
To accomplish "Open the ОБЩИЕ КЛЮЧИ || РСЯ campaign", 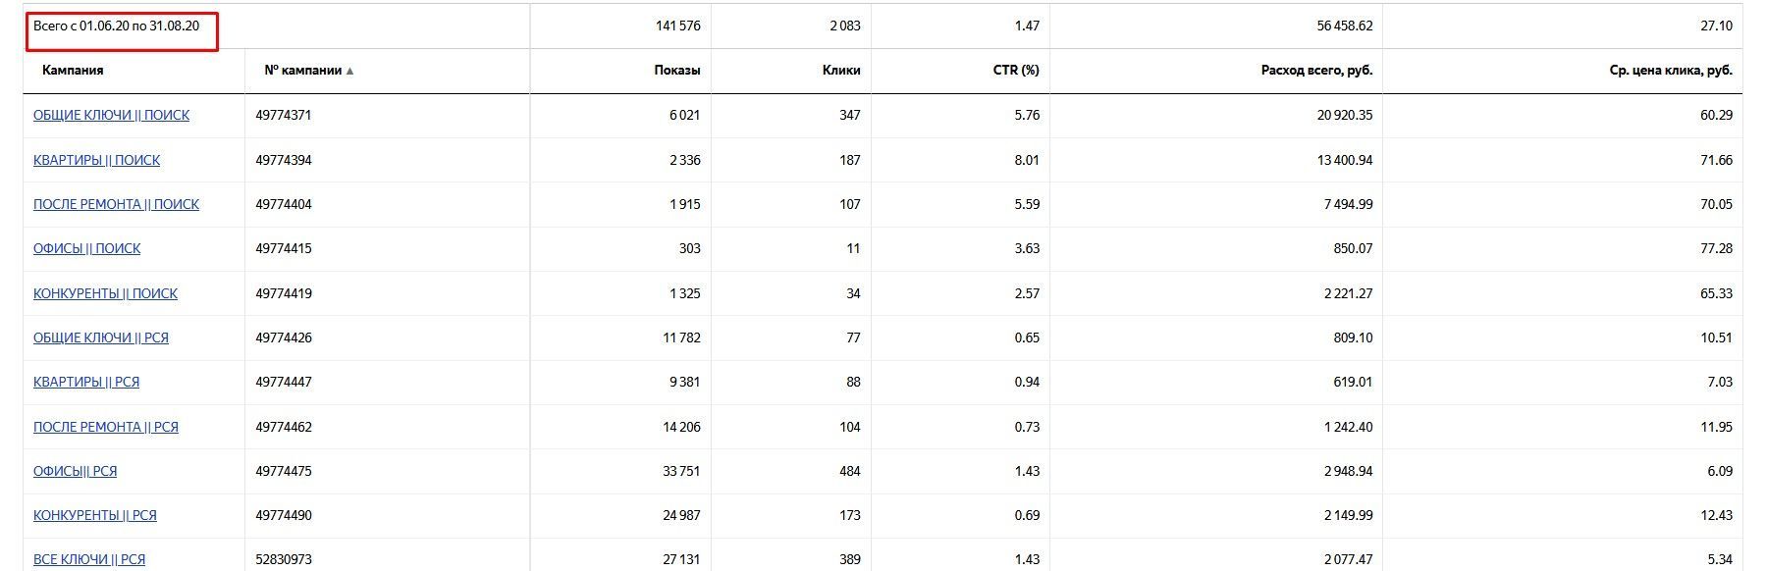I will [101, 337].
